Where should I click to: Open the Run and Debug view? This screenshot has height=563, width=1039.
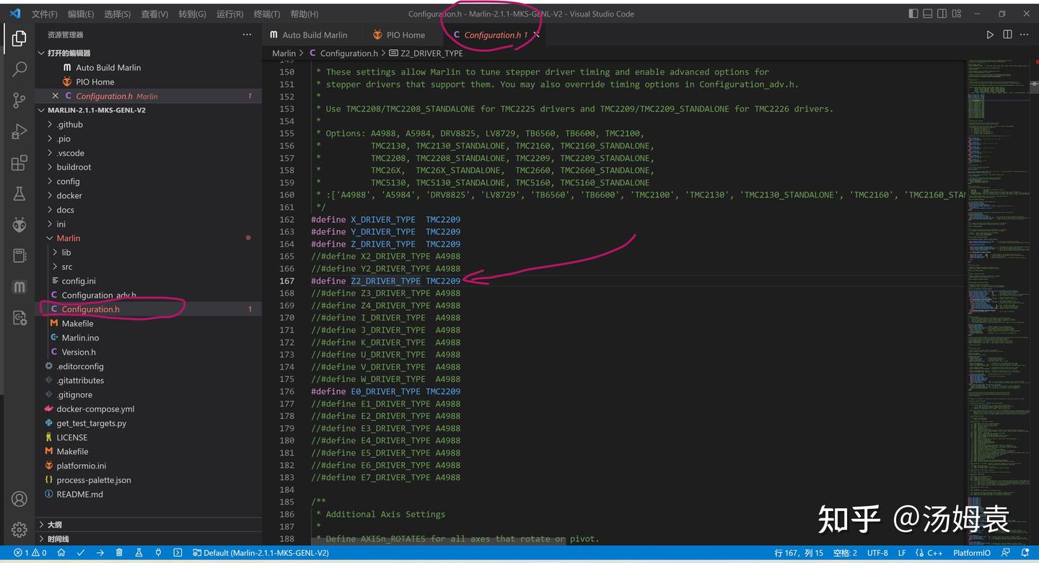(19, 132)
